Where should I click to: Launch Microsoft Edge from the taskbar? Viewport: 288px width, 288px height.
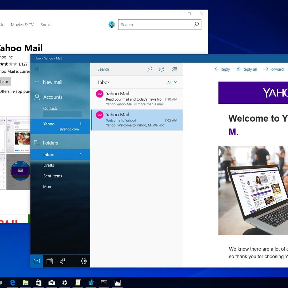(x=12, y=282)
